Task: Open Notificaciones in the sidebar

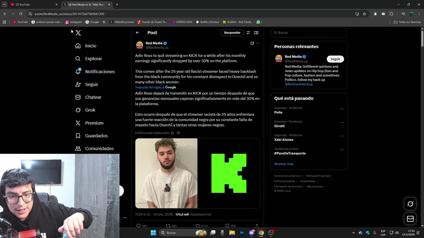Action: pos(95,71)
